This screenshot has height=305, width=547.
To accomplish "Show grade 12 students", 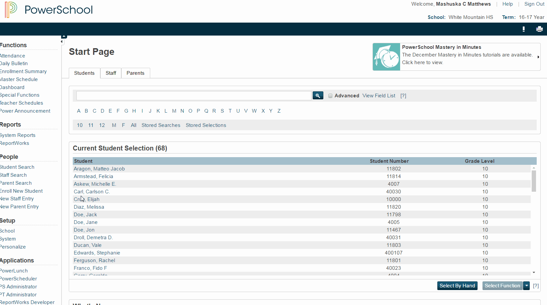I will click(102, 125).
